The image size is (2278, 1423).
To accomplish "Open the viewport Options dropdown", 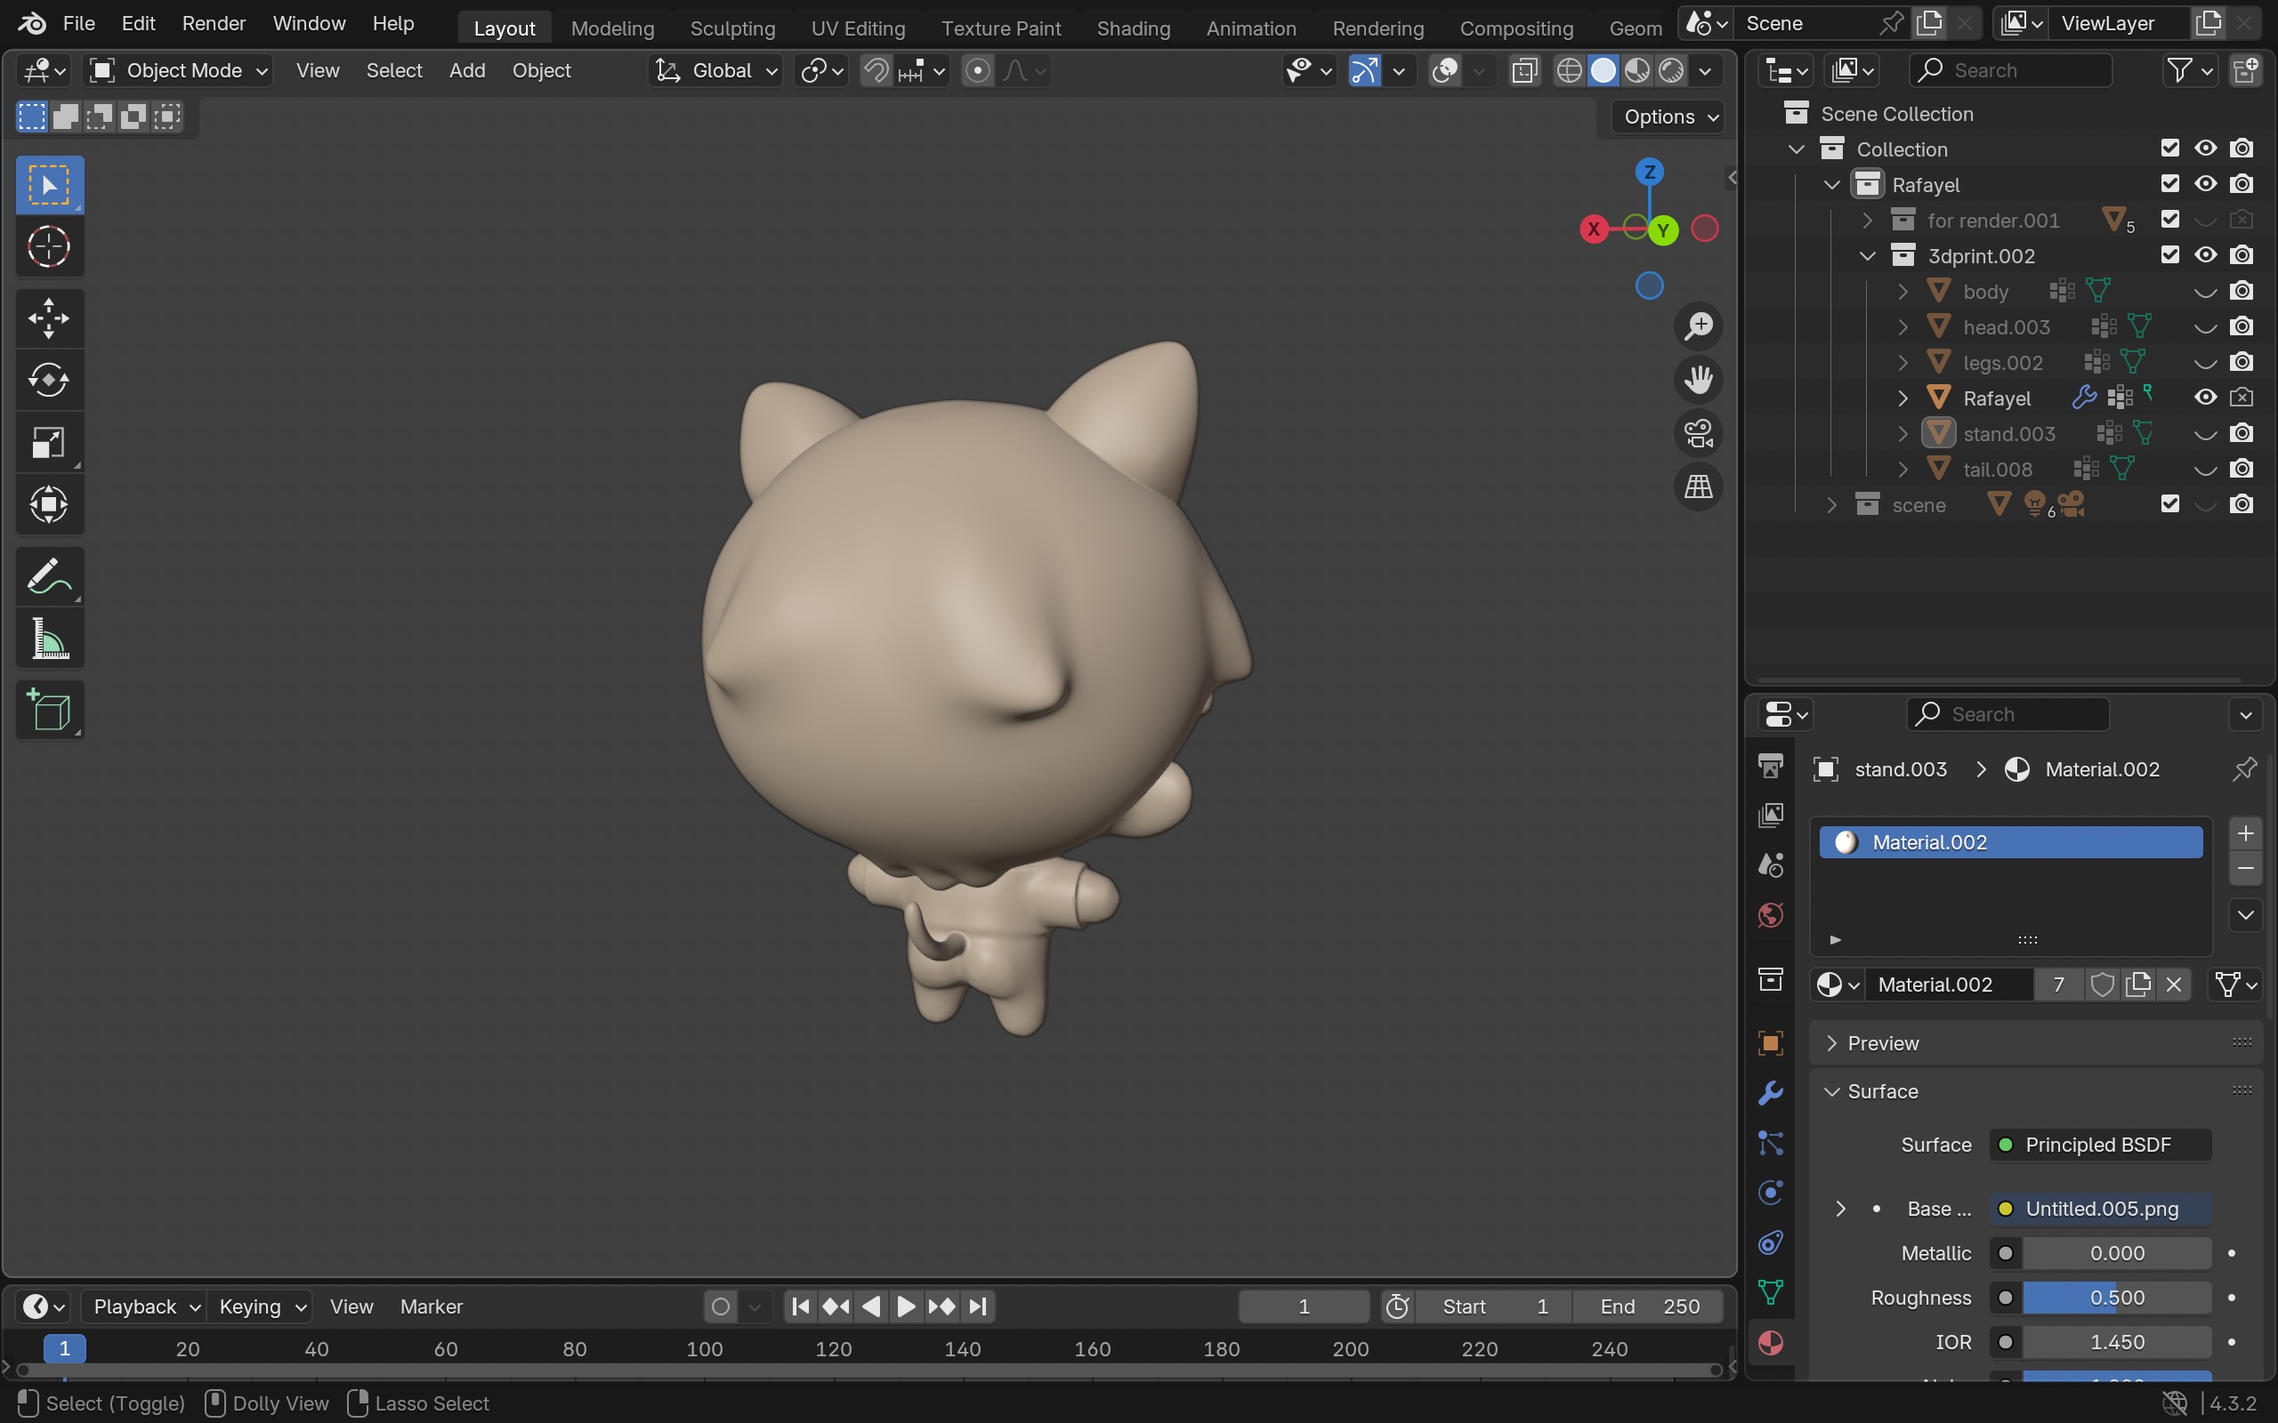I will pos(1669,117).
